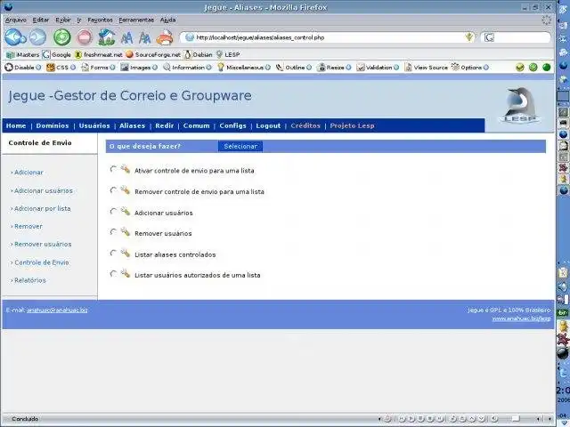Select Ativar controle de envio radio button
Screen dimensions: 570x427
click(x=113, y=169)
